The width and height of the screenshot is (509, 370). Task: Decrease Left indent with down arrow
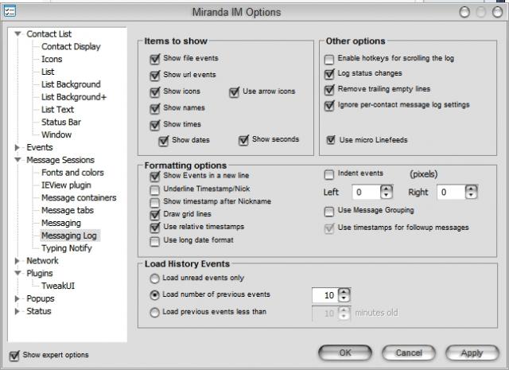click(x=387, y=195)
